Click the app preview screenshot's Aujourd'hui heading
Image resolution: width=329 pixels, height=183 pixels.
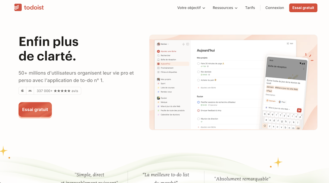(206, 50)
